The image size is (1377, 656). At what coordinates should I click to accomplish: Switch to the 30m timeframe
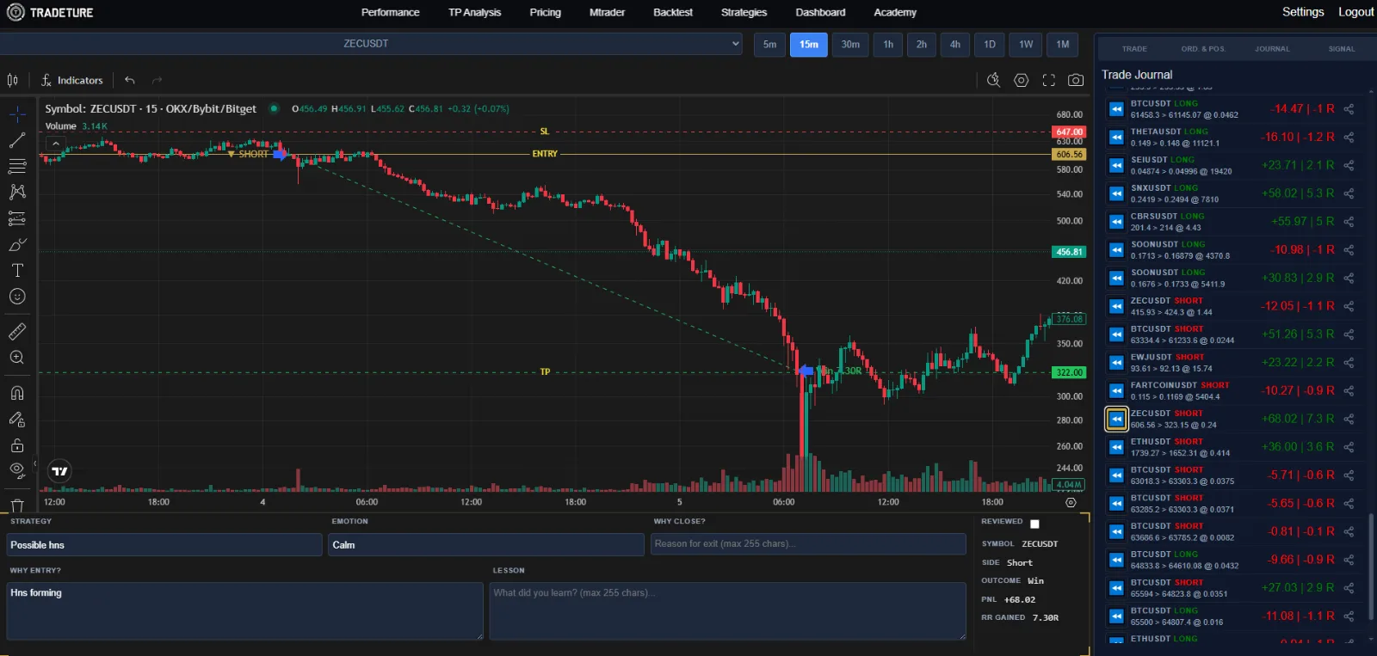click(850, 45)
